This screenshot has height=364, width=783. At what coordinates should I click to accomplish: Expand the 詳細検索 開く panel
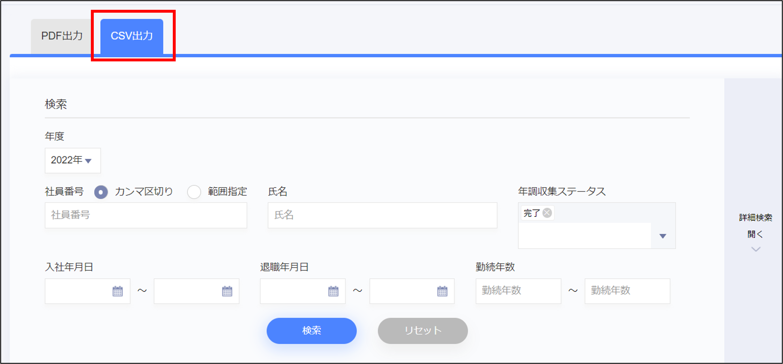coord(755,234)
